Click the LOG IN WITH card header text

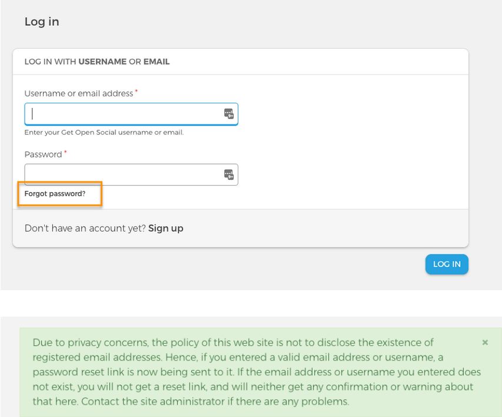(97, 61)
